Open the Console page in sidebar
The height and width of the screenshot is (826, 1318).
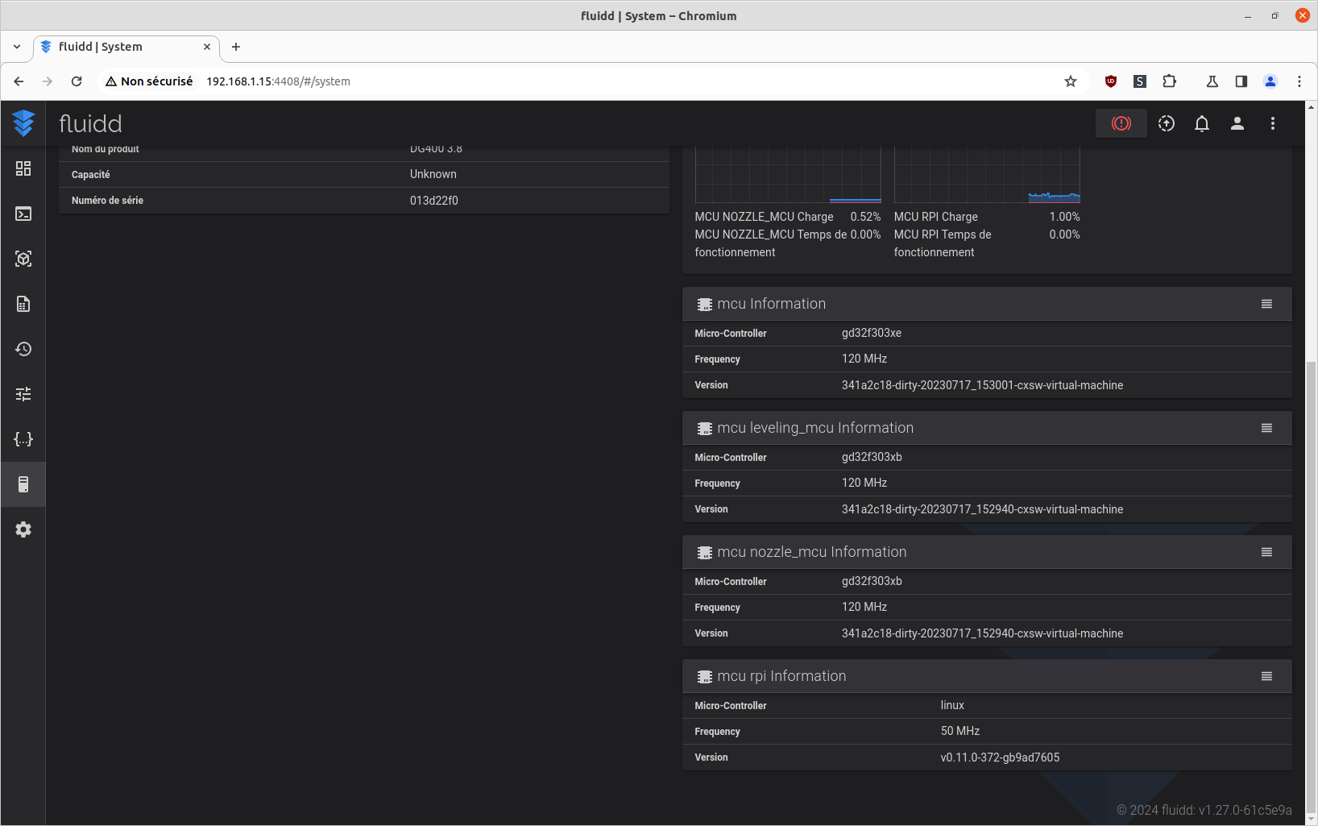[x=23, y=214]
